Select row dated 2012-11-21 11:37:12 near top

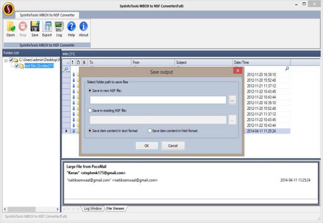click(x=261, y=86)
